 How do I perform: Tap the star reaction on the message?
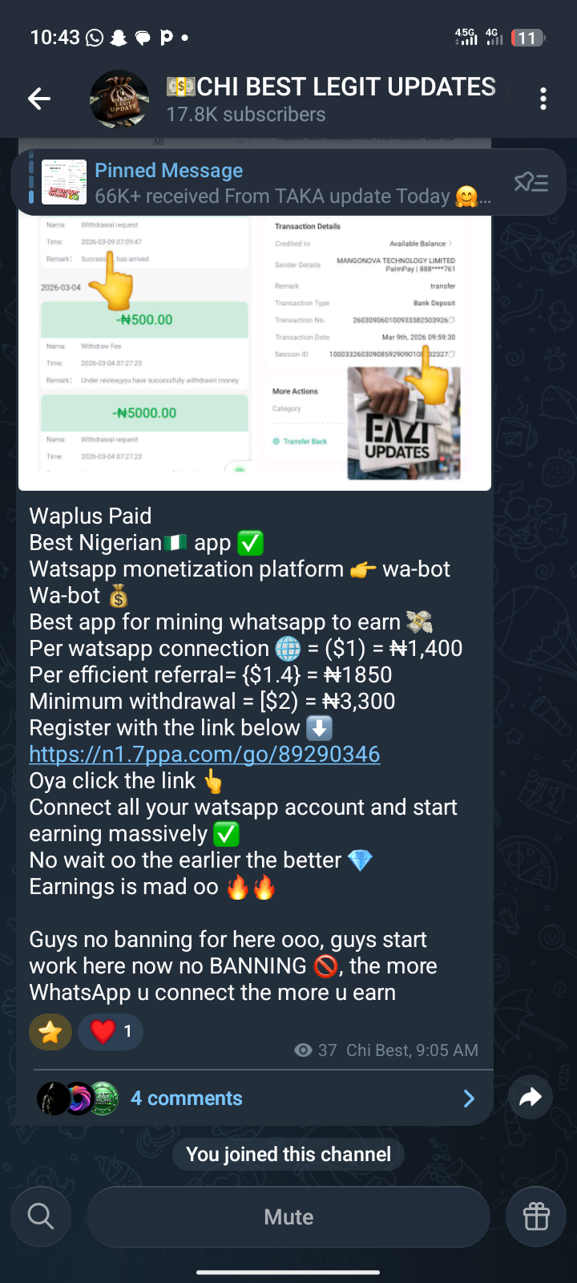coord(50,1032)
